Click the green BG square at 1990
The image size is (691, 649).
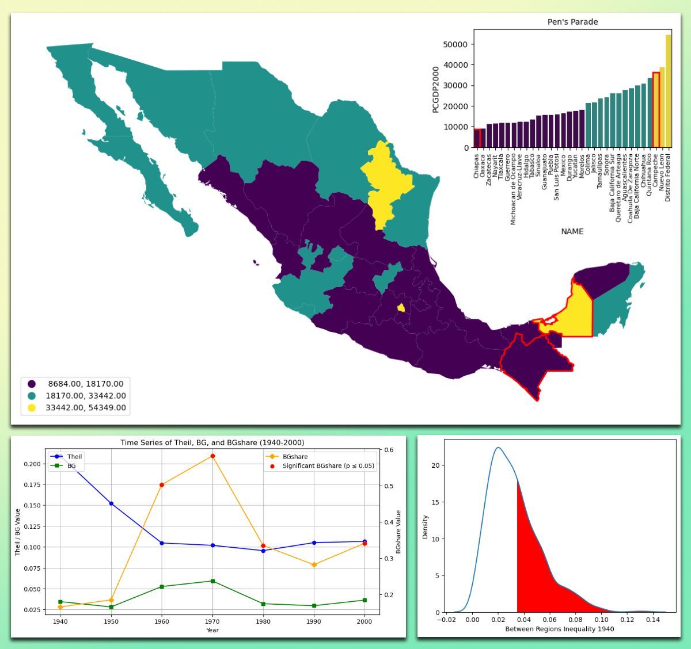coord(314,606)
